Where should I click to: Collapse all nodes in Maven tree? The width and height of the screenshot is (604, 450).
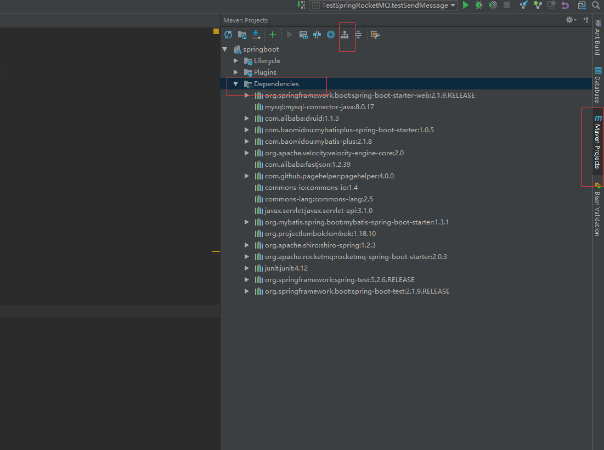coord(358,35)
